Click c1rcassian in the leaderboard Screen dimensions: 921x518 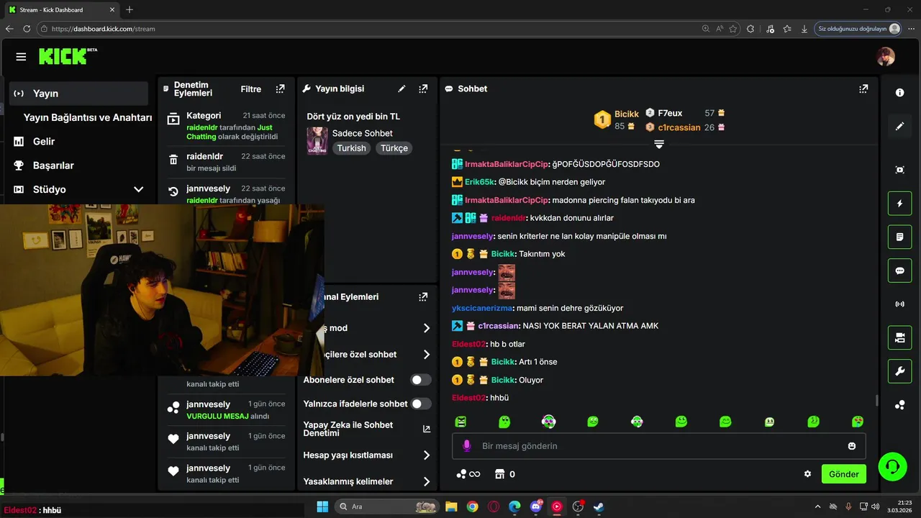[679, 127]
